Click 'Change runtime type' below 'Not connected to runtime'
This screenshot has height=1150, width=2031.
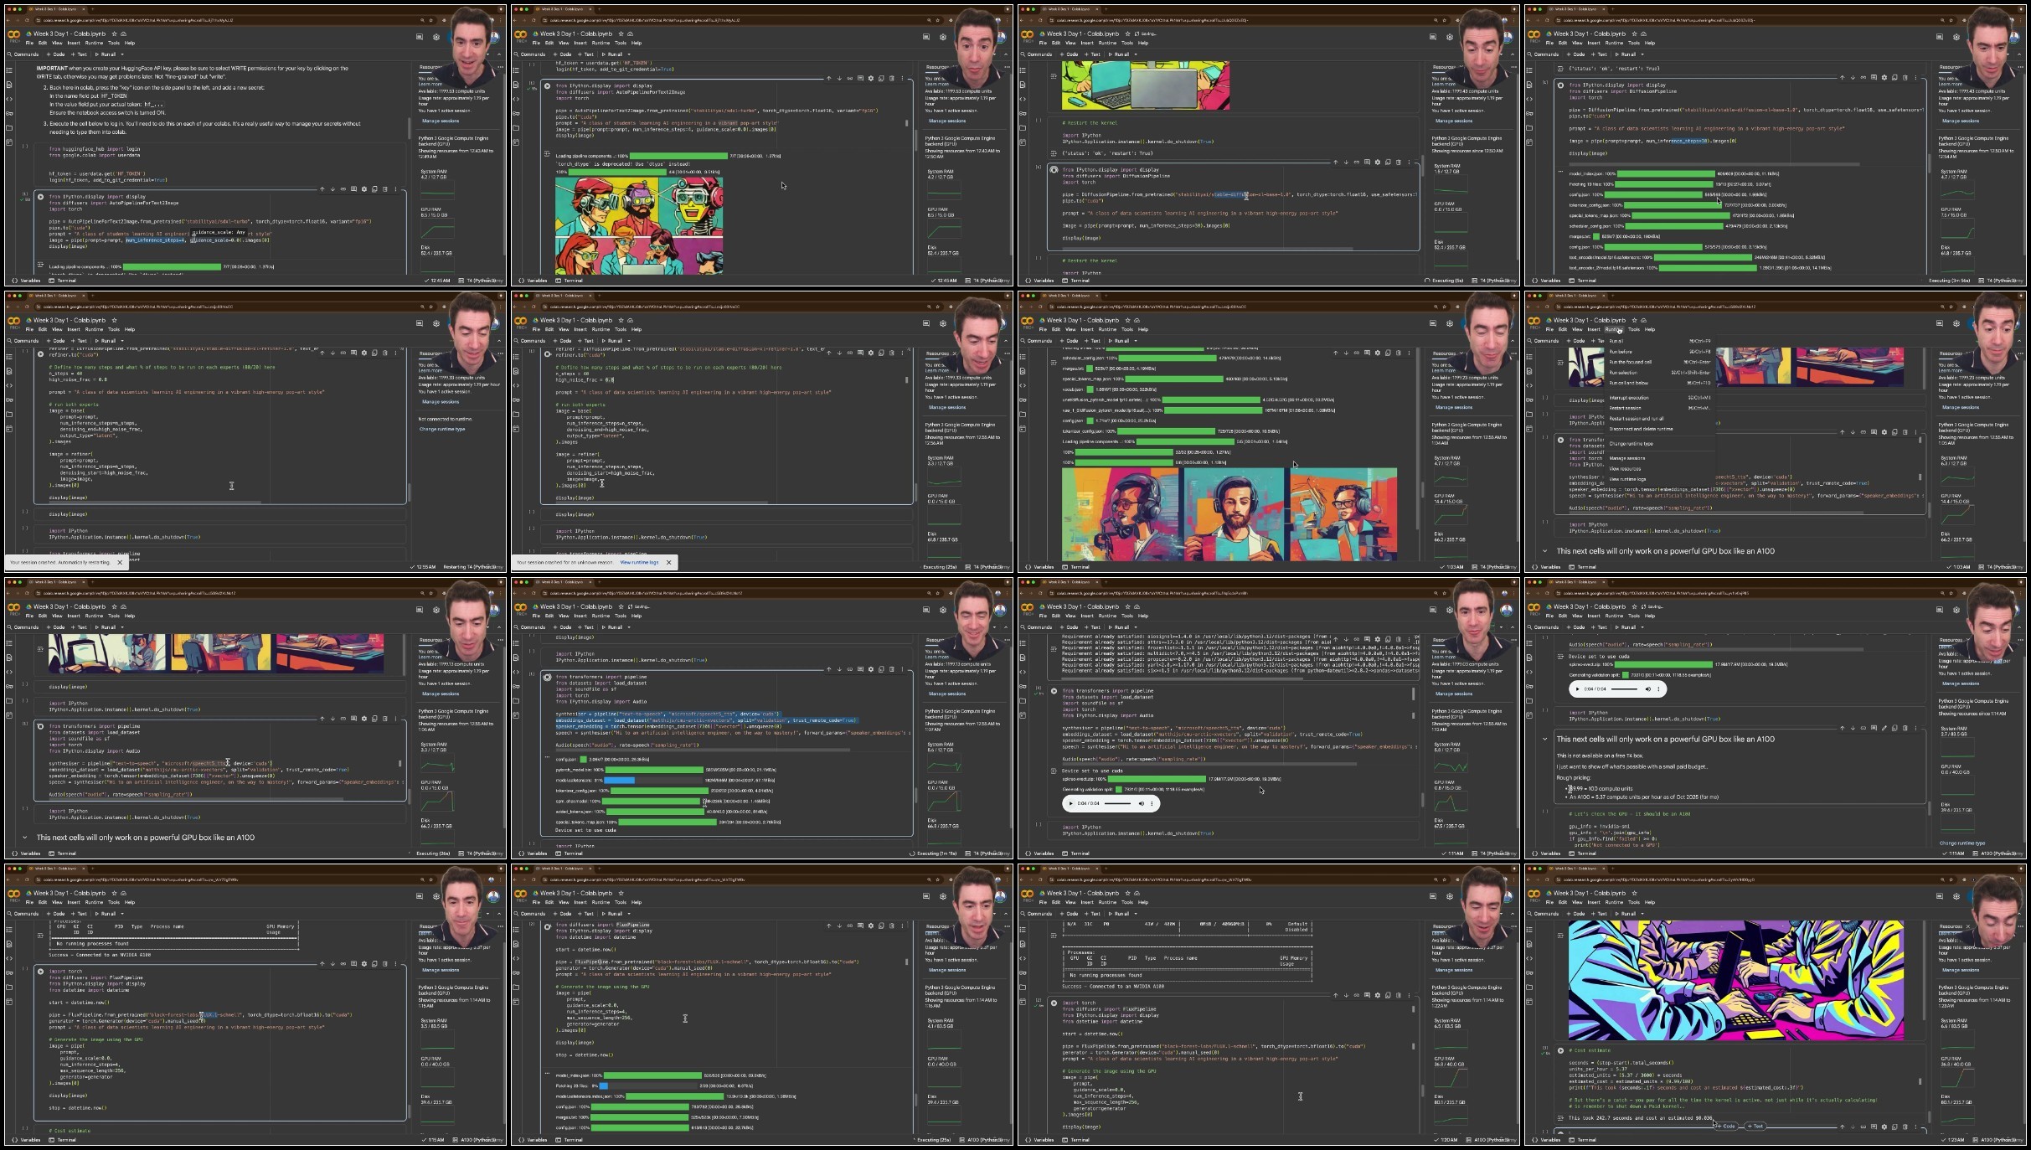coord(442,429)
